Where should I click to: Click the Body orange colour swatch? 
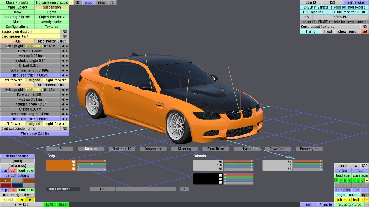tap(61, 165)
